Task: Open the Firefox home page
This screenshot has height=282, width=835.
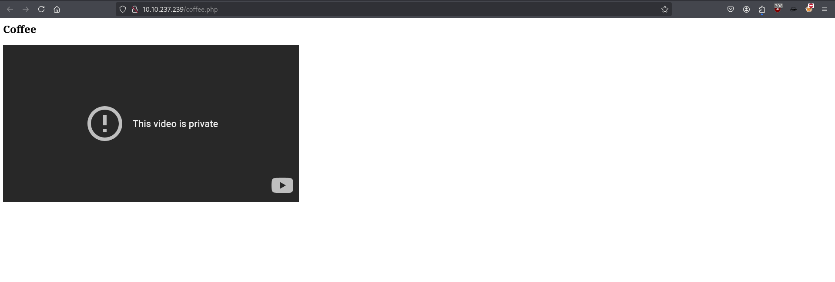Action: (57, 9)
